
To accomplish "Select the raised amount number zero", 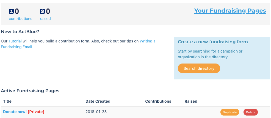I will click(x=48, y=11).
